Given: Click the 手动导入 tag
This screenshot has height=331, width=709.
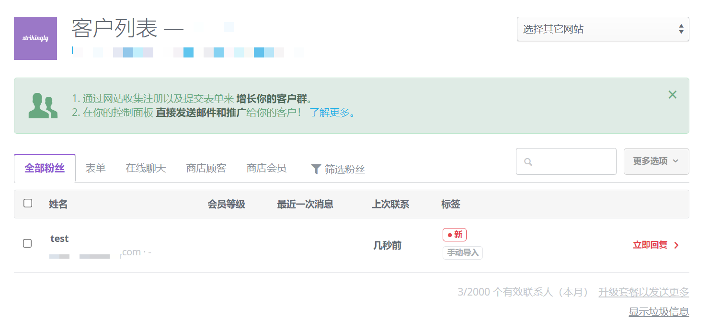Looking at the screenshot, I should coord(462,252).
